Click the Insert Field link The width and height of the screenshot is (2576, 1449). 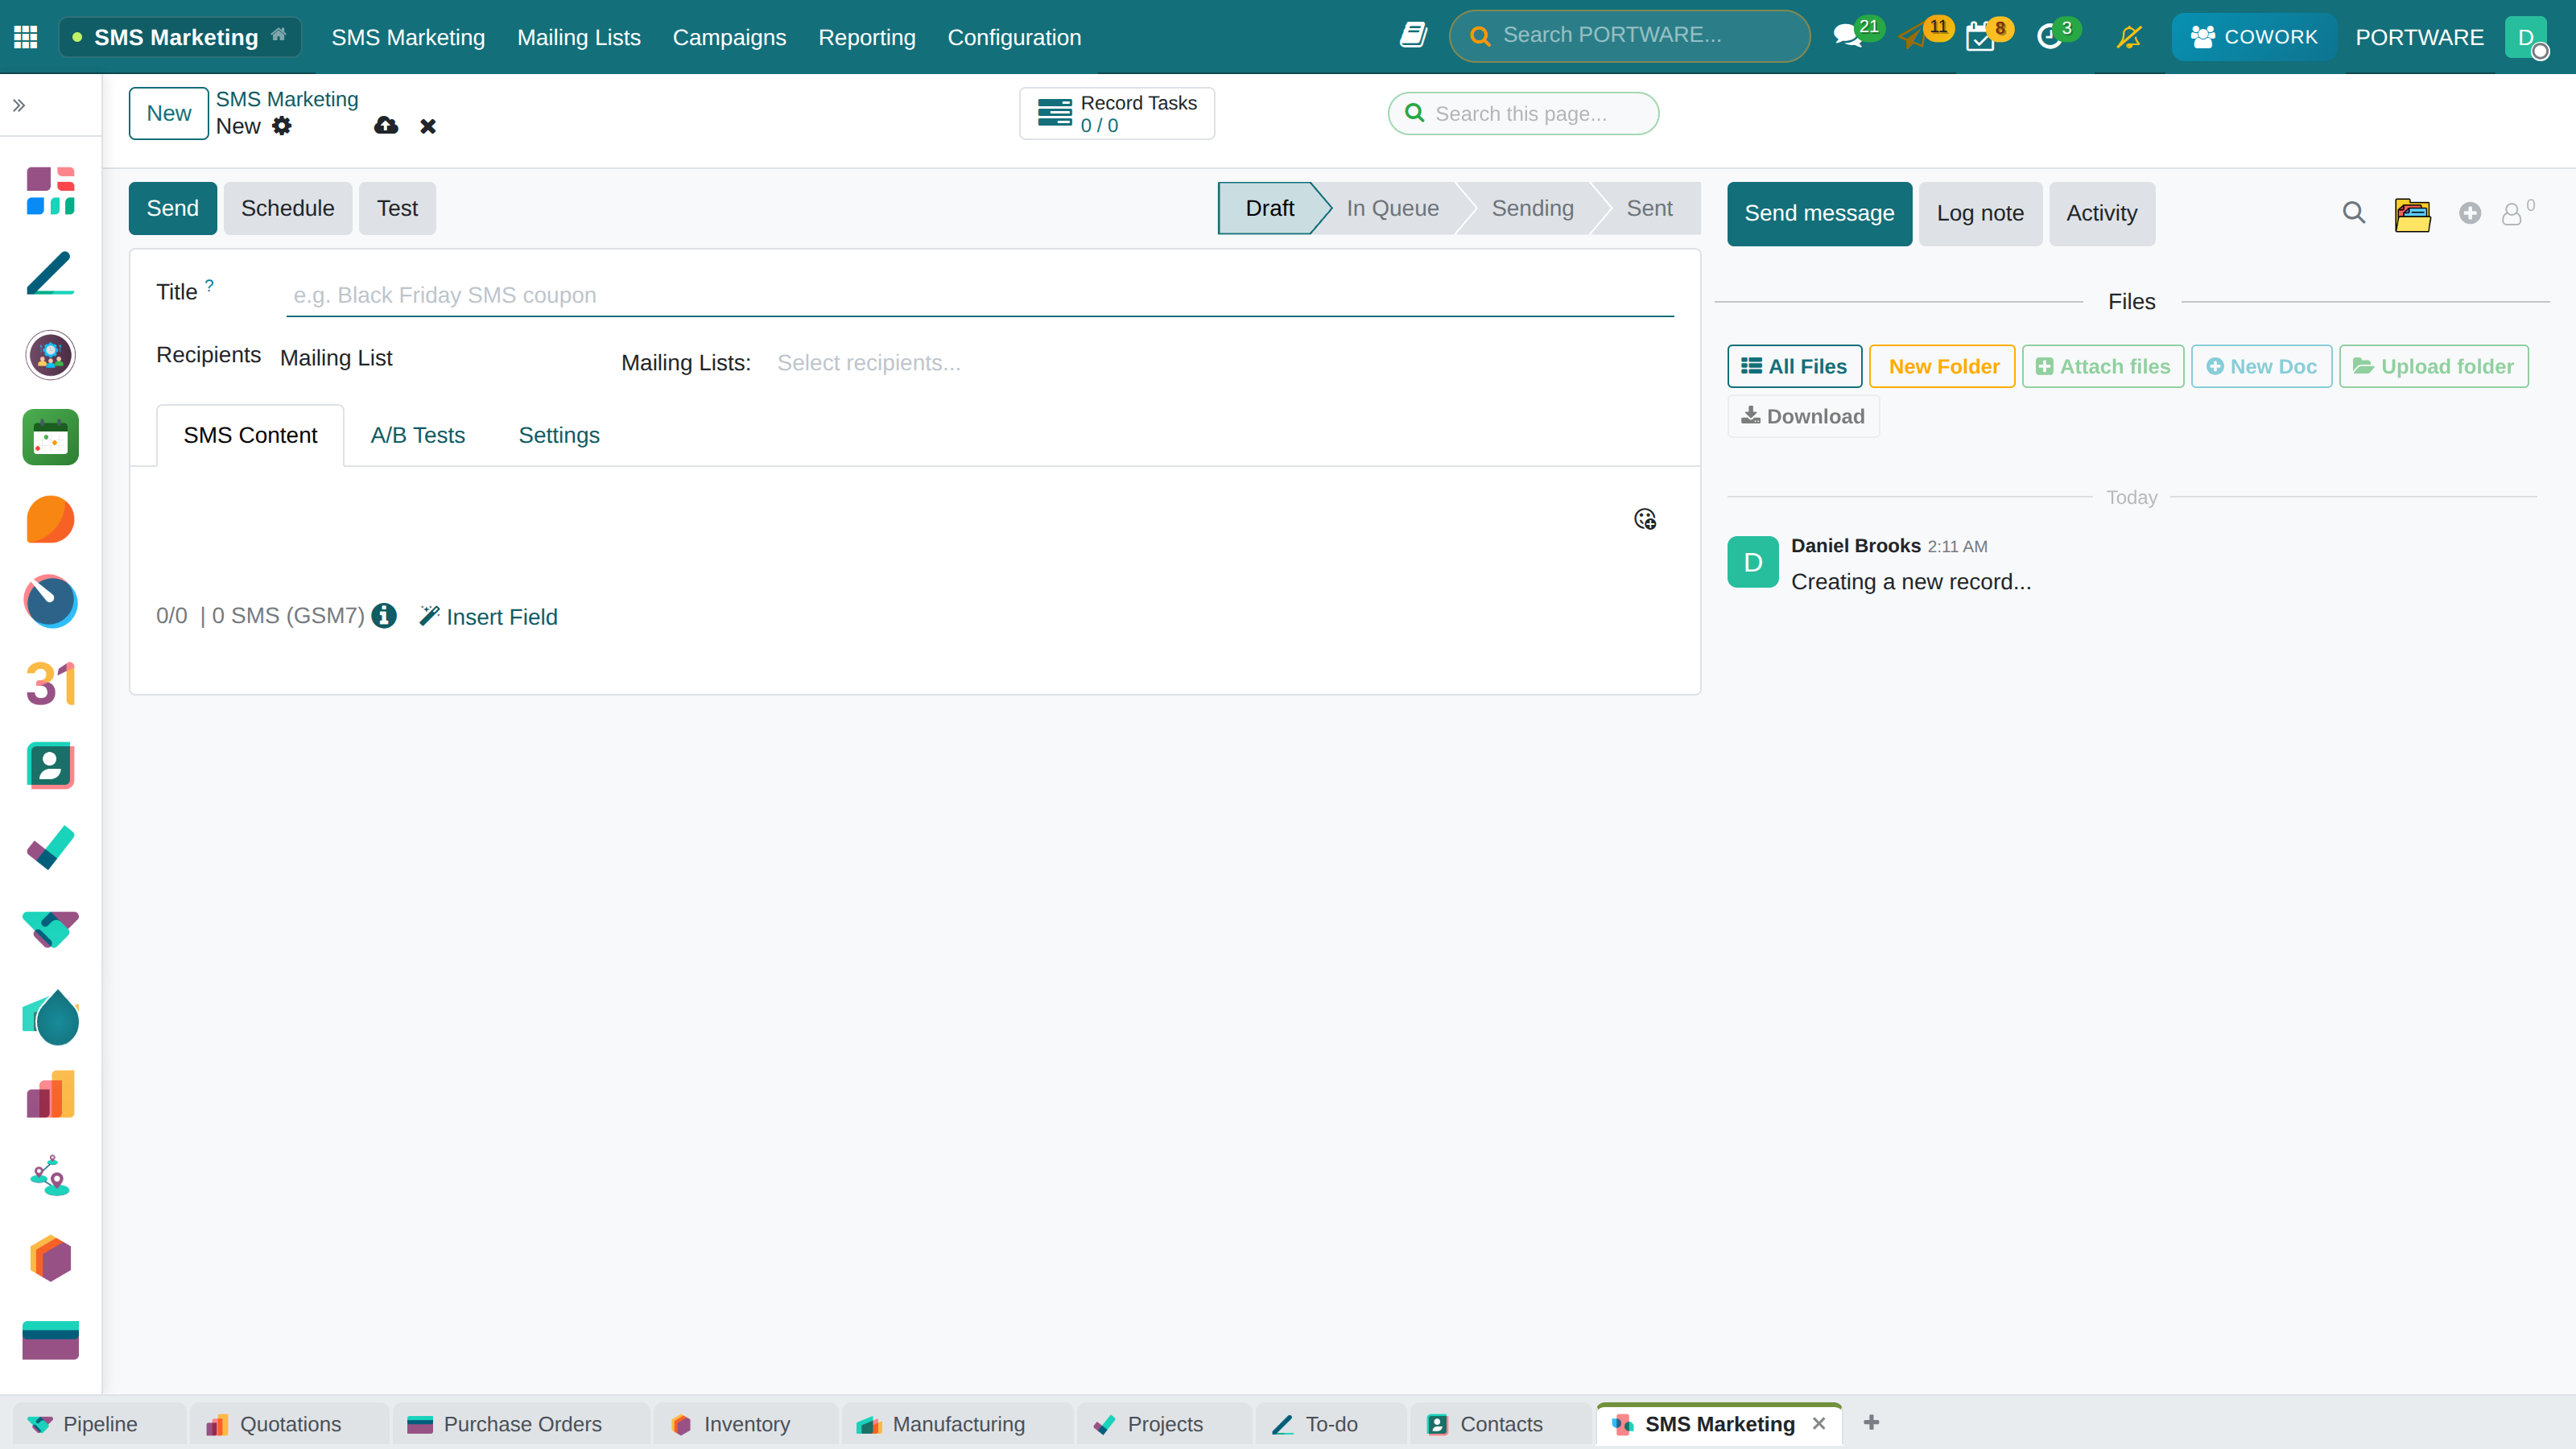coord(488,617)
